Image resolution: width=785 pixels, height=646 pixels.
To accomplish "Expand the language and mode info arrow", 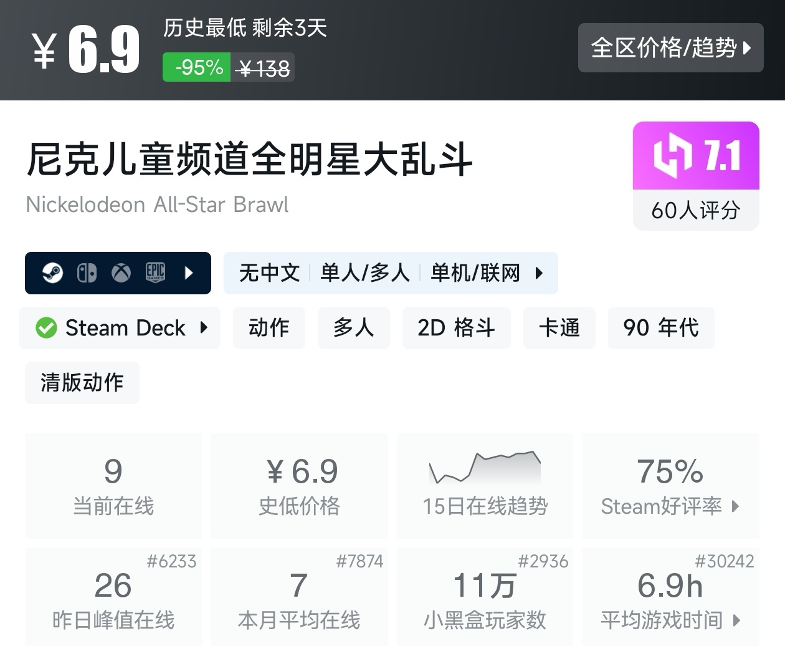I will tap(540, 272).
